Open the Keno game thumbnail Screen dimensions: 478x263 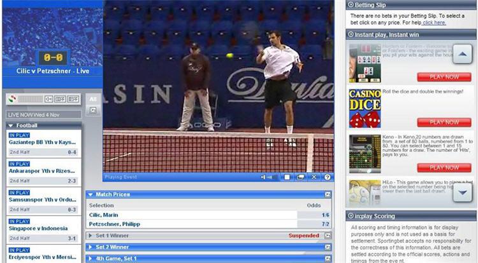(365, 154)
